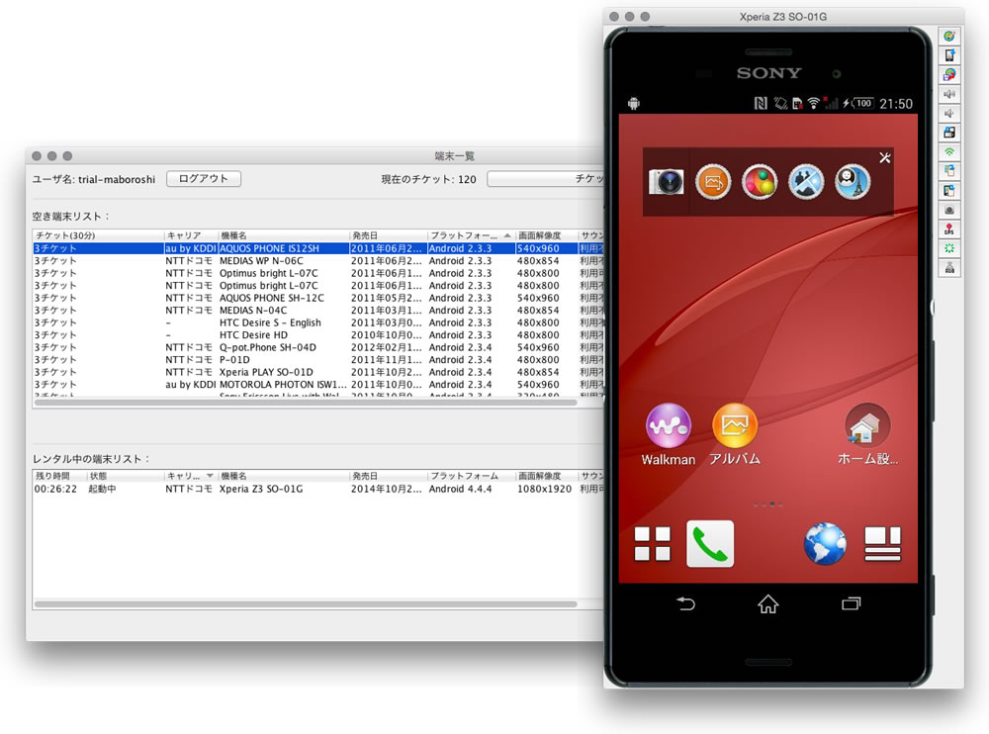The width and height of the screenshot is (989, 734).
Task: Click the 状態 column header
Action: [x=125, y=476]
